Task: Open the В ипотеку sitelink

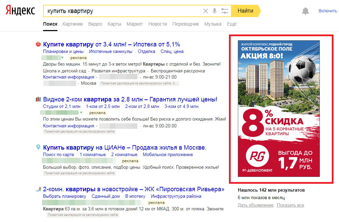Action: tap(135, 196)
